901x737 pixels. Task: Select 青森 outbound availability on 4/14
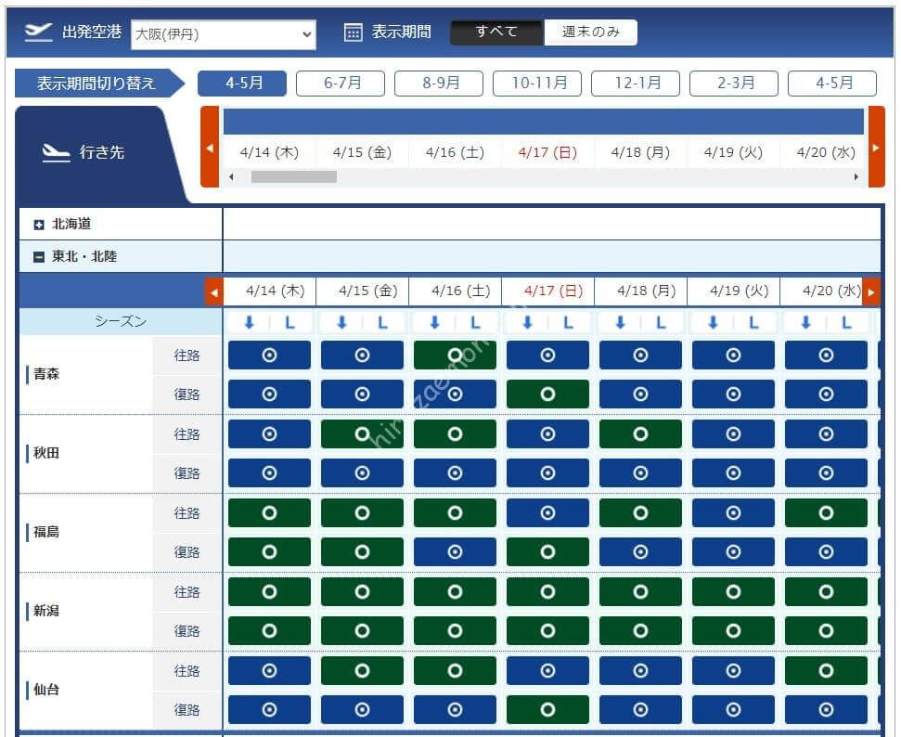269,355
